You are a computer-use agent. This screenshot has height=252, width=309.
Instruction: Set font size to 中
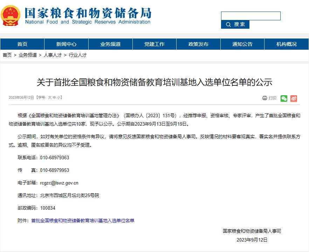54,98
